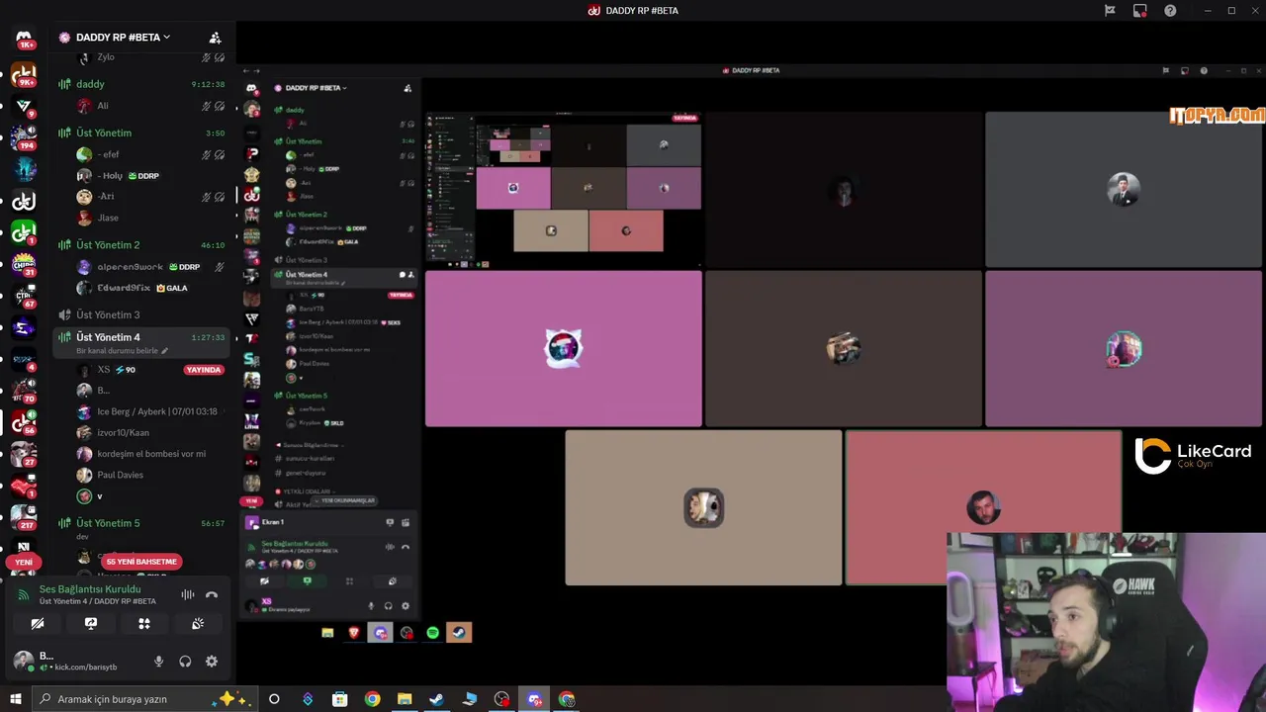Click 'Bir kanal durumu belirle' status link
Screen dimensions: 1266x712
(122, 350)
